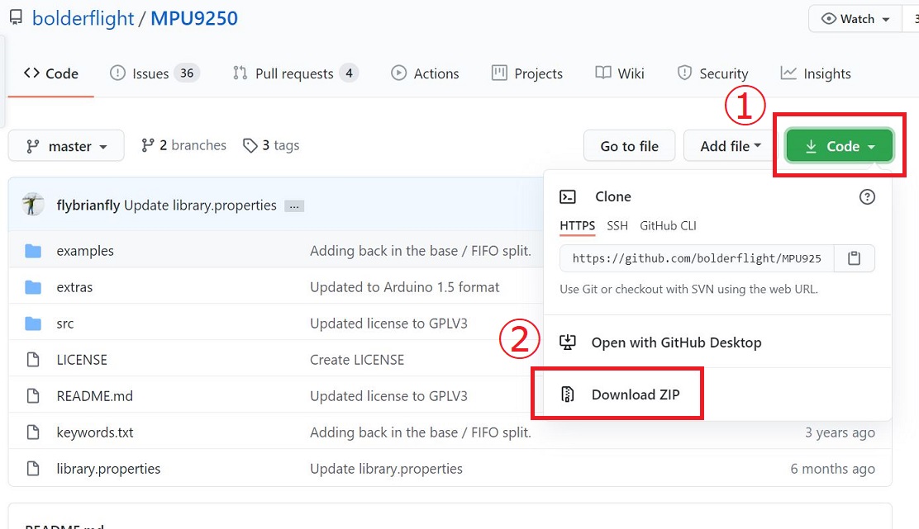
Task: Toggle the green Code dropdown button
Action: [839, 146]
